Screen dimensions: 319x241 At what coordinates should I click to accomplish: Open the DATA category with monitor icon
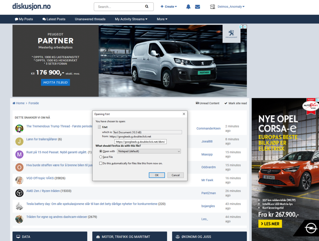coord(50,237)
